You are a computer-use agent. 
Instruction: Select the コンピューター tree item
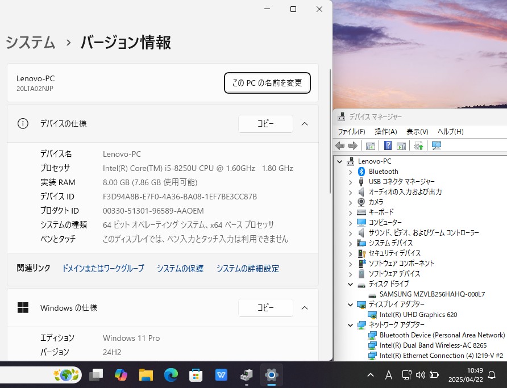(x=385, y=223)
